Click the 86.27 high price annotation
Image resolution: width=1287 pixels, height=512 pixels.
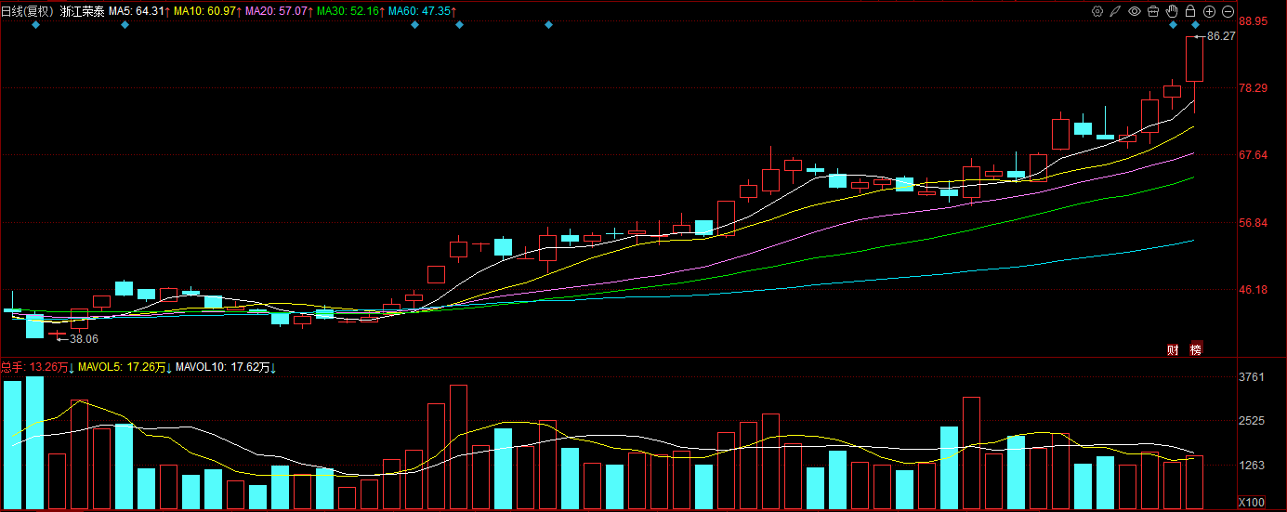pos(1221,36)
